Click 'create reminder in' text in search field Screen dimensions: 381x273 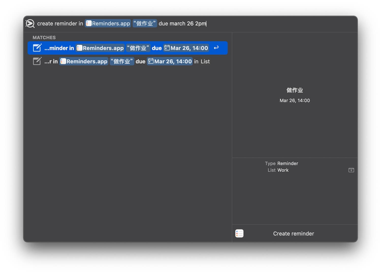[60, 24]
